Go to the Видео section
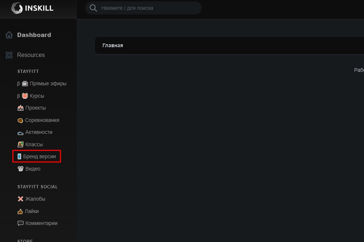 coord(33,169)
